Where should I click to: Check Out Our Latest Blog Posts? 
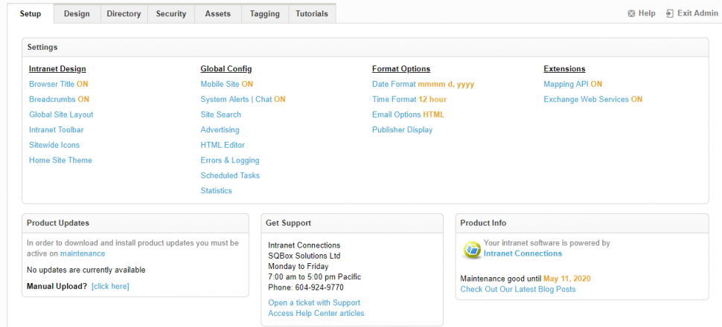pyautogui.click(x=517, y=289)
